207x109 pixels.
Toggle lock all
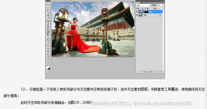click(x=147, y=8)
